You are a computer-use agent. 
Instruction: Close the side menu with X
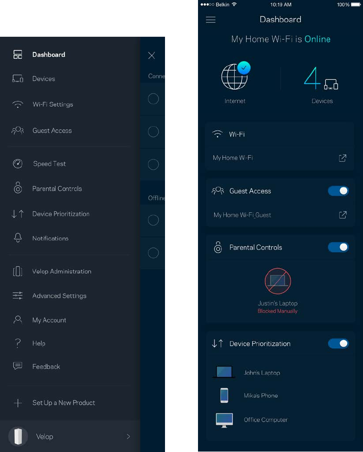coord(152,55)
